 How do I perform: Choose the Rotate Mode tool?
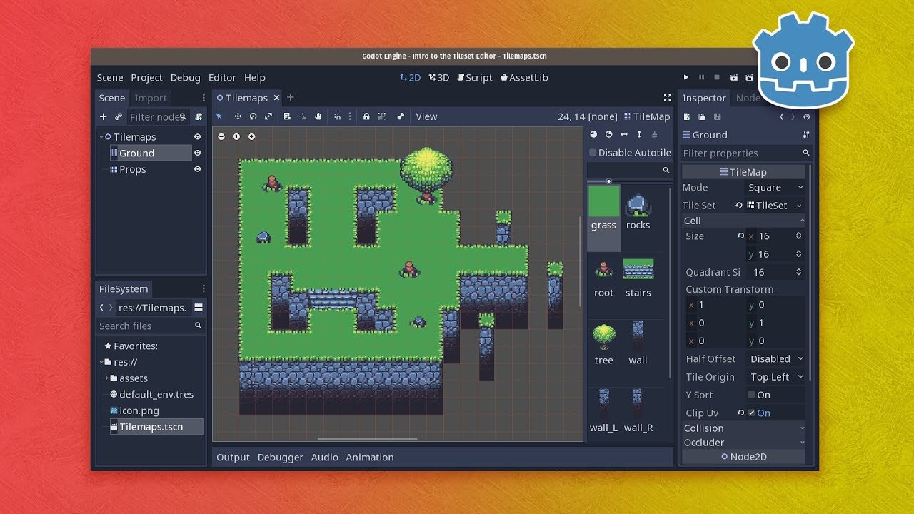point(253,116)
